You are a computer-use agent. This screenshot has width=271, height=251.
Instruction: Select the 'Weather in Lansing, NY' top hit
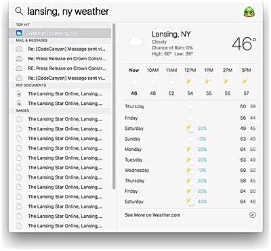coord(60,33)
